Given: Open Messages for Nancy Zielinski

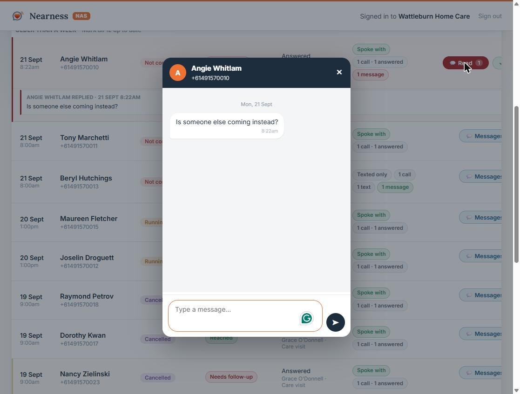Looking at the screenshot, I should (480, 373).
